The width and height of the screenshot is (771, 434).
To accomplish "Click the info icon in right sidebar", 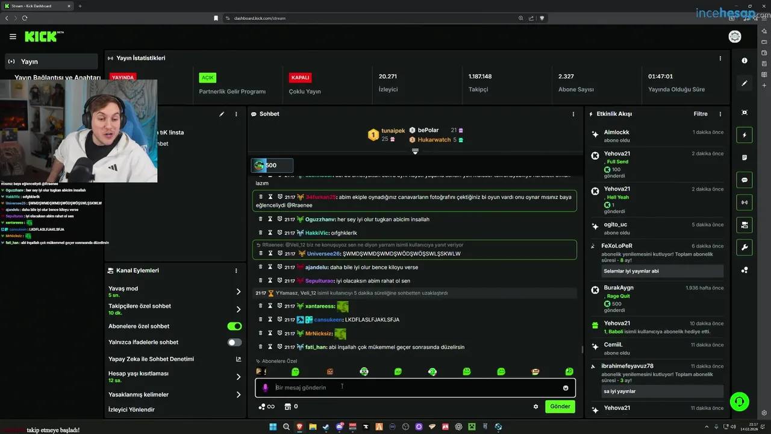I will coord(744,60).
